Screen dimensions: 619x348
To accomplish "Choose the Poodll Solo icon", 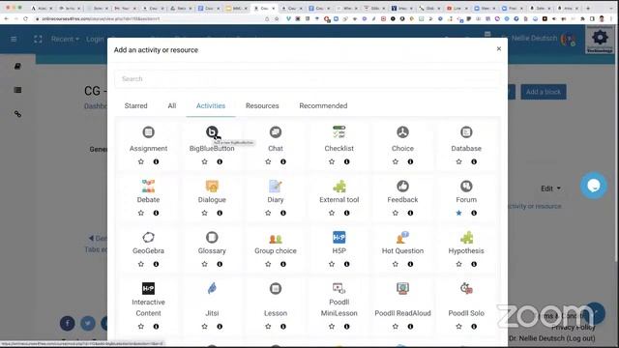I will tap(466, 288).
